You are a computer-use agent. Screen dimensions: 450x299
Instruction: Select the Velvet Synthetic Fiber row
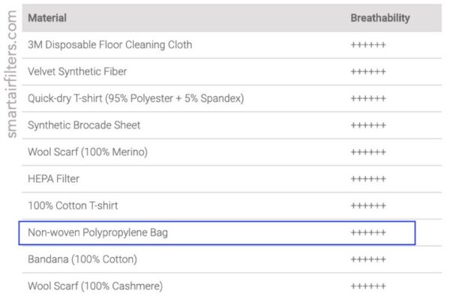click(x=232, y=72)
